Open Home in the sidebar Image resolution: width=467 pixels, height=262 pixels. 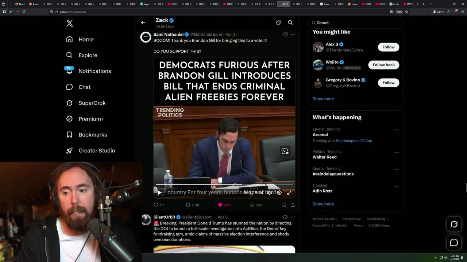pyautogui.click(x=80, y=39)
